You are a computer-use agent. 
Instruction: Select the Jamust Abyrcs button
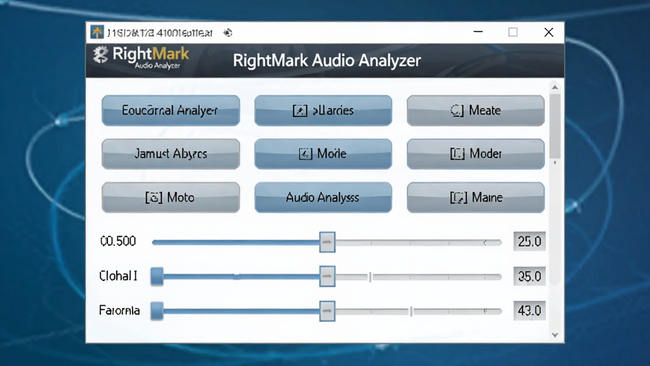(171, 154)
